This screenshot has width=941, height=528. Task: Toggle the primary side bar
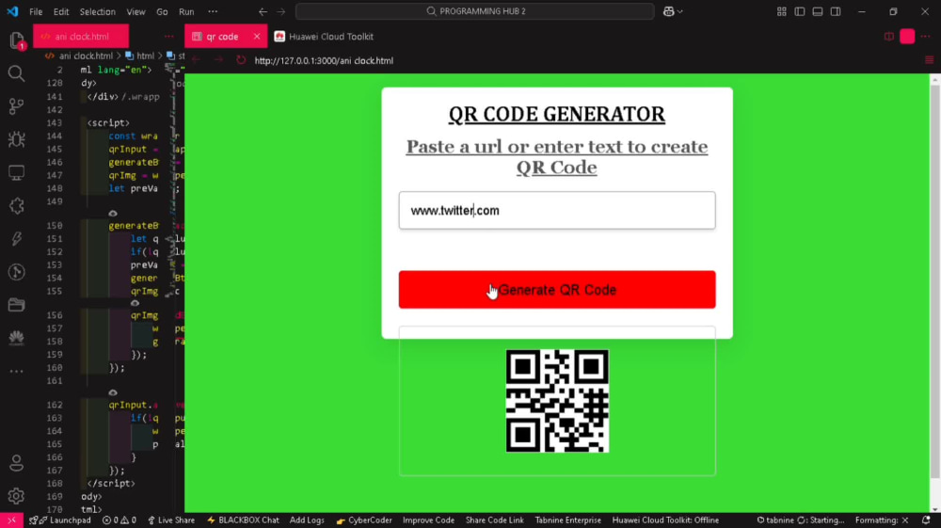point(799,11)
